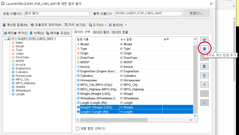Click the grayed-out move down arrow button
Viewport: 239px width, 135px height.
click(x=204, y=93)
